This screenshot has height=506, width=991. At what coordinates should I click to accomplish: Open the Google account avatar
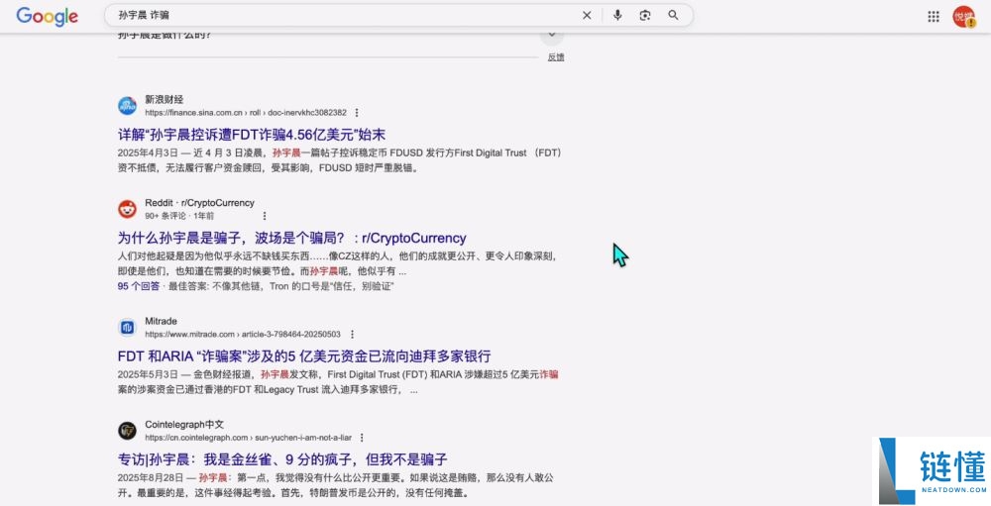[964, 17]
